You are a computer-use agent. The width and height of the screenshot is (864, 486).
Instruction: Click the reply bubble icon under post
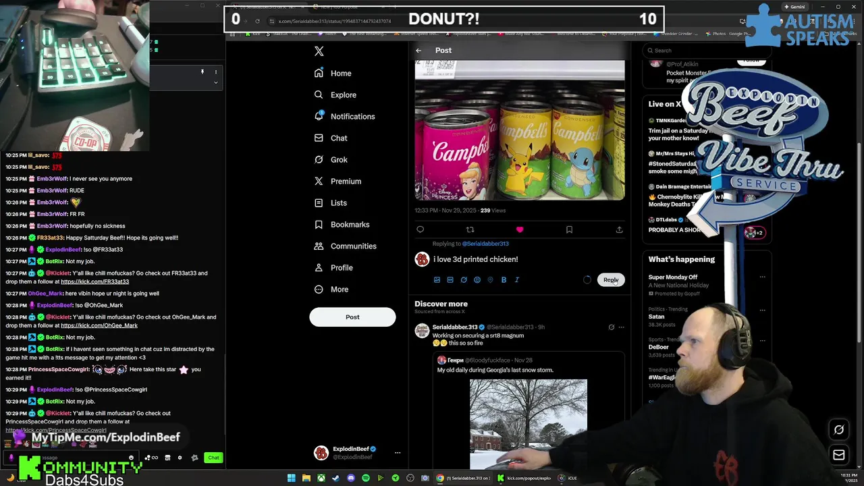(x=420, y=230)
